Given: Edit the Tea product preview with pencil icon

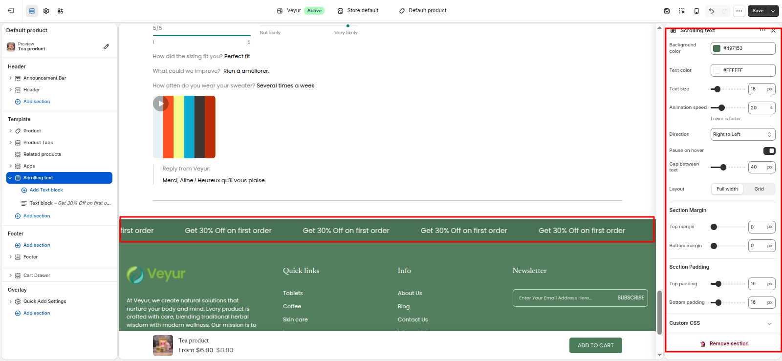Looking at the screenshot, I should (x=106, y=46).
